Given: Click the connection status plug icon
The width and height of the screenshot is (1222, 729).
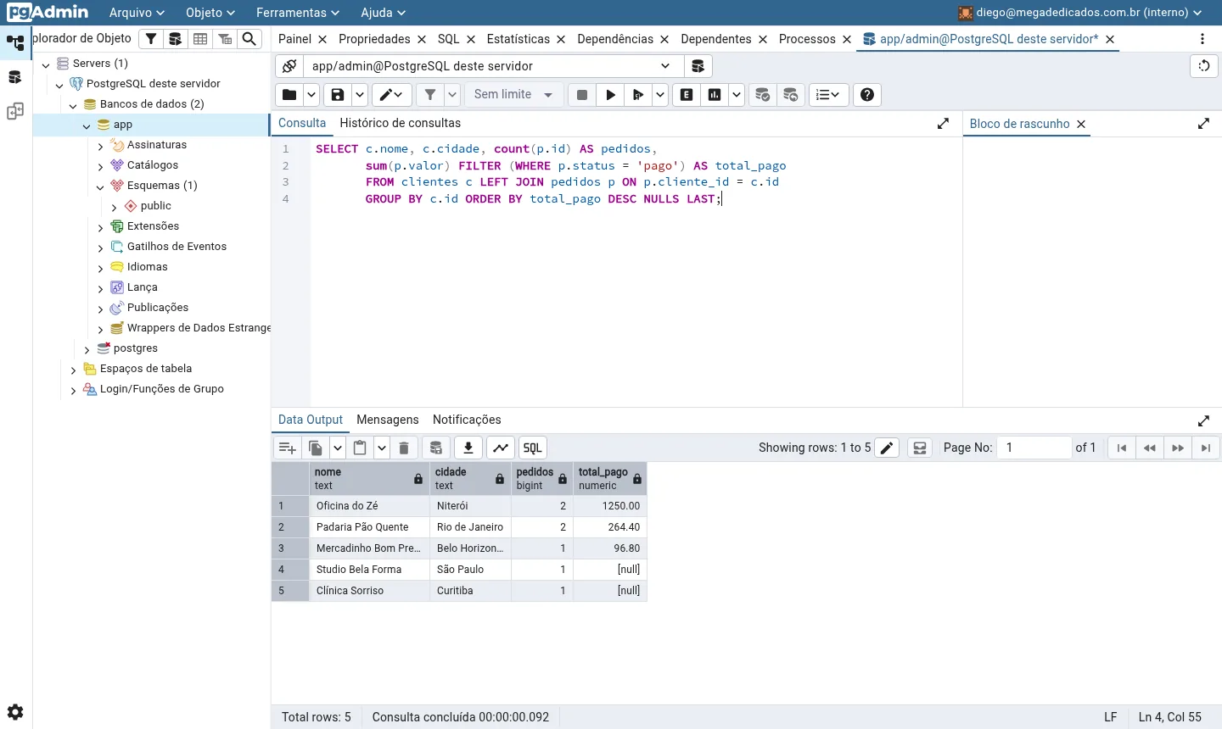Looking at the screenshot, I should (x=289, y=66).
